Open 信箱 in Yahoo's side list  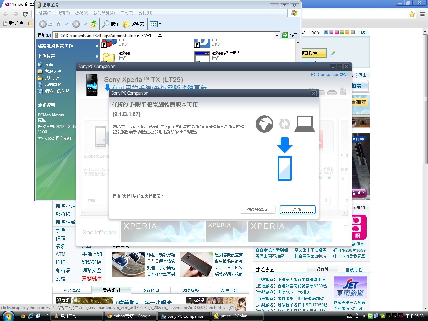tap(61, 238)
